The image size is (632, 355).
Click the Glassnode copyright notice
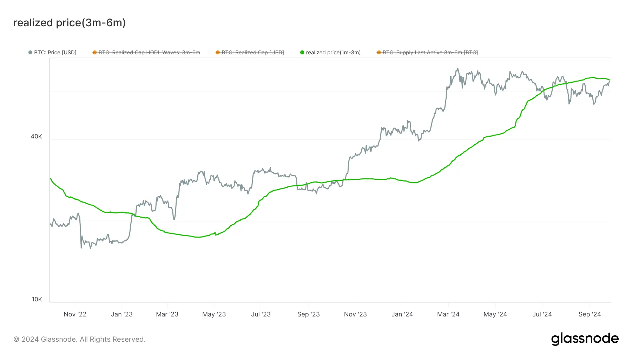pos(79,339)
